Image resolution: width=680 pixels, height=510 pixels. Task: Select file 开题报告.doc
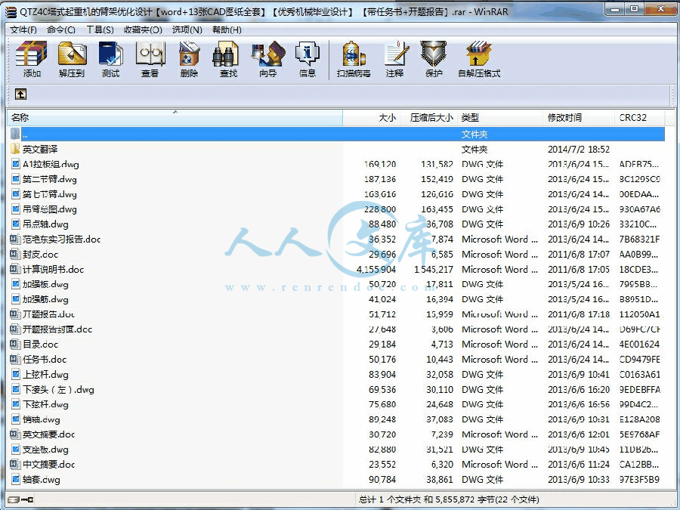tap(48, 314)
